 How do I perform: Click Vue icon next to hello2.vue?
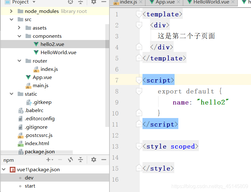pos(36,44)
